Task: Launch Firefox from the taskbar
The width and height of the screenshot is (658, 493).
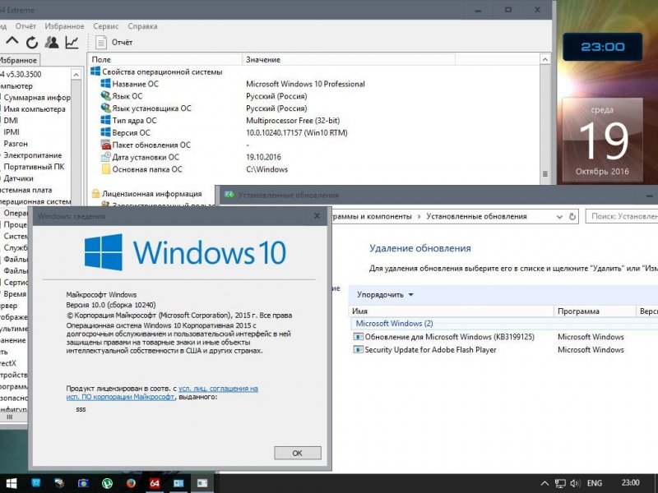Action: point(131,483)
